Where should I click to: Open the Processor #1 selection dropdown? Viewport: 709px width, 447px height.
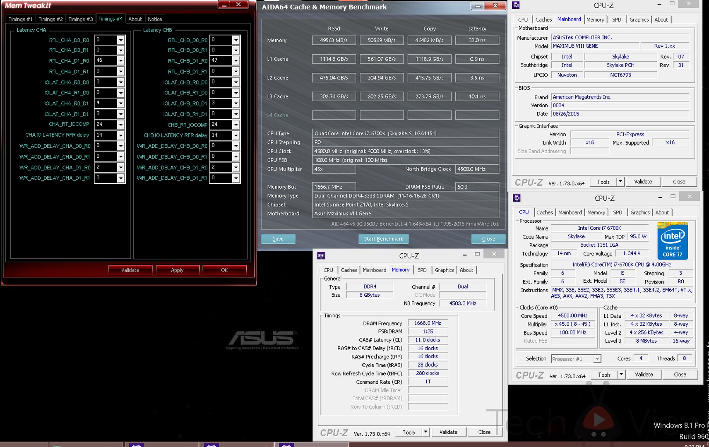(597, 359)
